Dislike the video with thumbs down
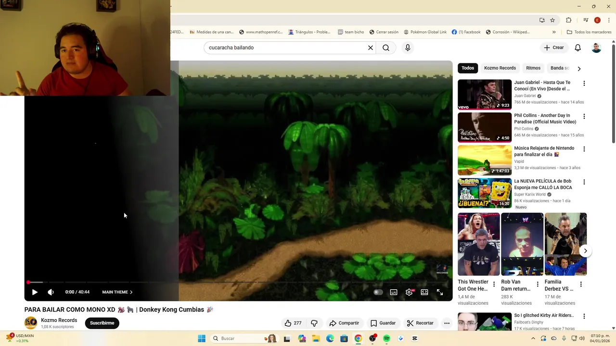 pos(314,323)
